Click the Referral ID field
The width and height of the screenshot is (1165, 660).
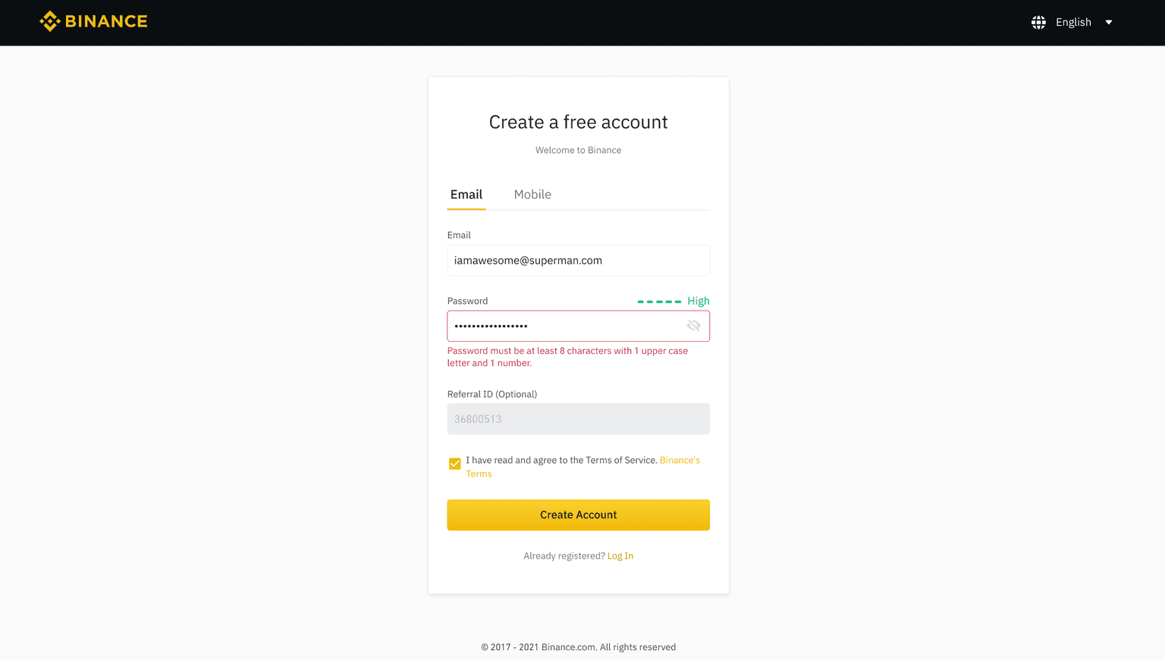click(578, 419)
